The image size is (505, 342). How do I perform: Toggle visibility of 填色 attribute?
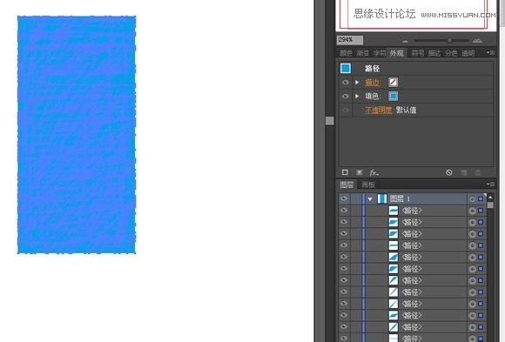point(346,96)
